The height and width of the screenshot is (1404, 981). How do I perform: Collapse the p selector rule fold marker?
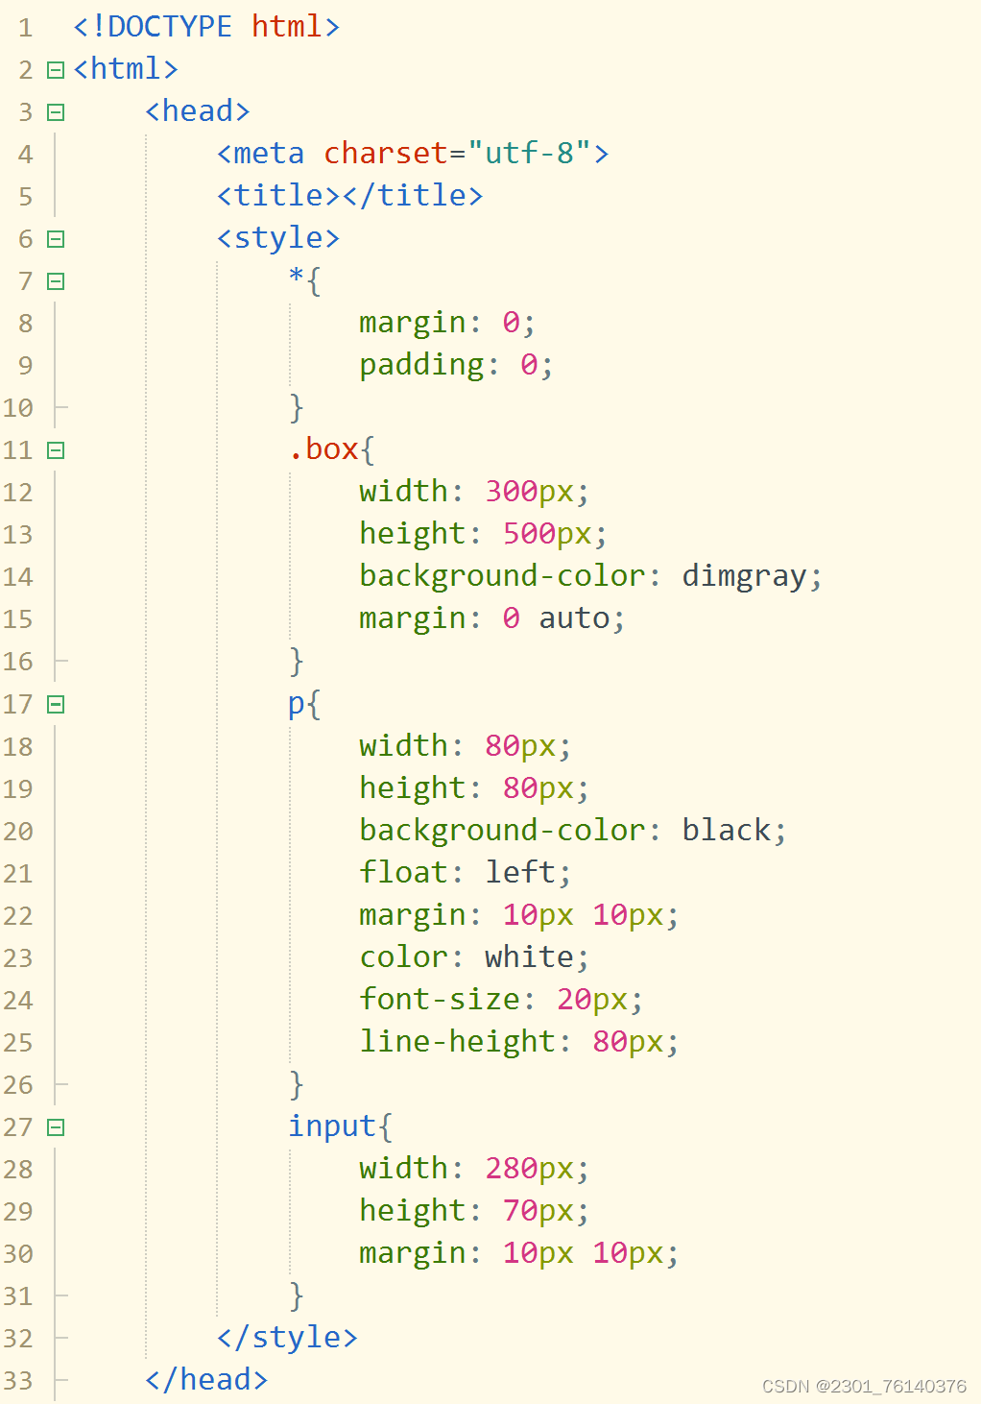[55, 704]
